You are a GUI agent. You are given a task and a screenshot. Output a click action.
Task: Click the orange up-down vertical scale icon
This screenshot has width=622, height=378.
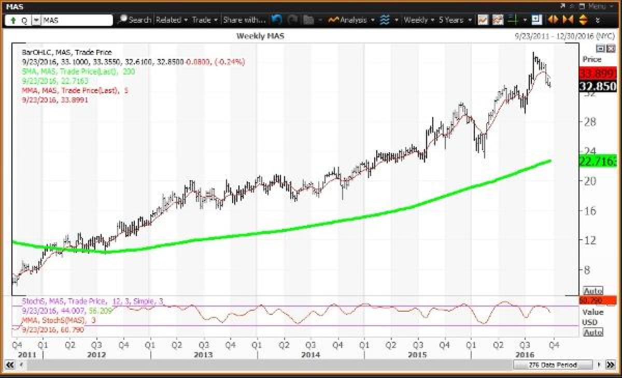[x=583, y=20]
